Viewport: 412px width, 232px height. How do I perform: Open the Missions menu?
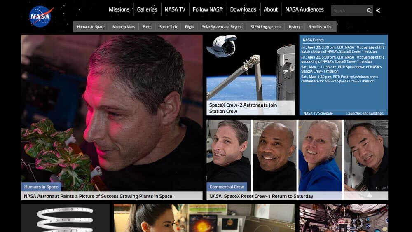[119, 9]
